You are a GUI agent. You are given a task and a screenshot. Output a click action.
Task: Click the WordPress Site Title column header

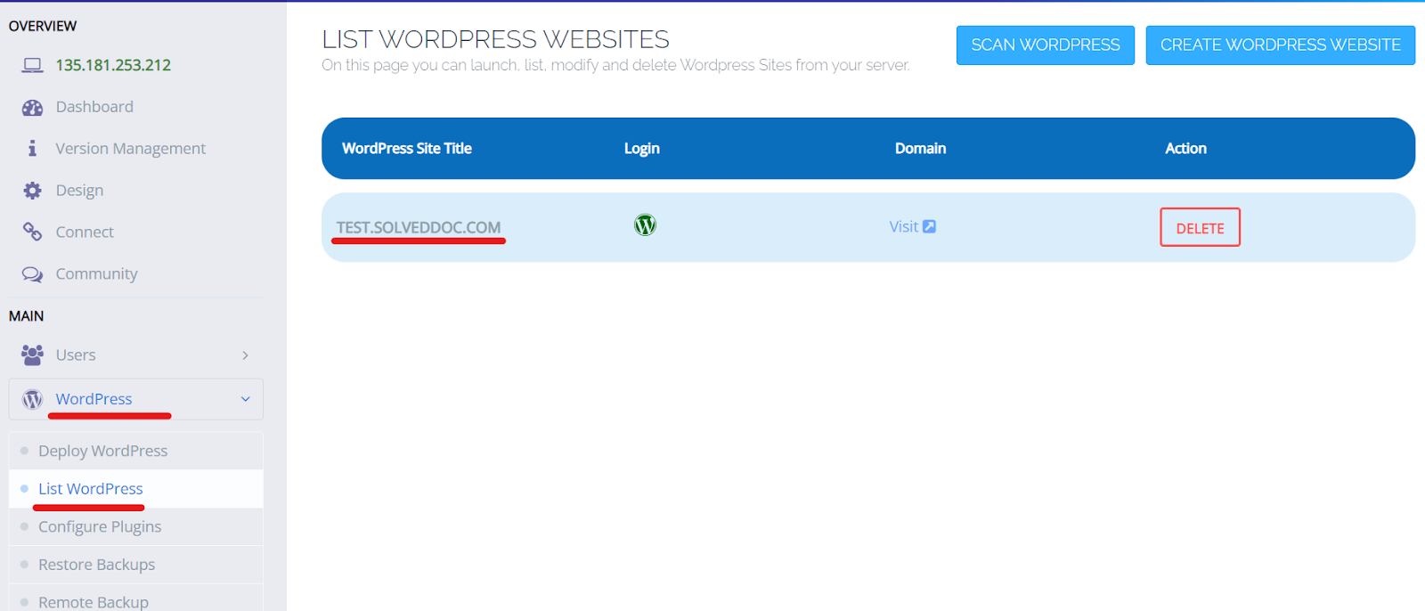[x=407, y=149]
